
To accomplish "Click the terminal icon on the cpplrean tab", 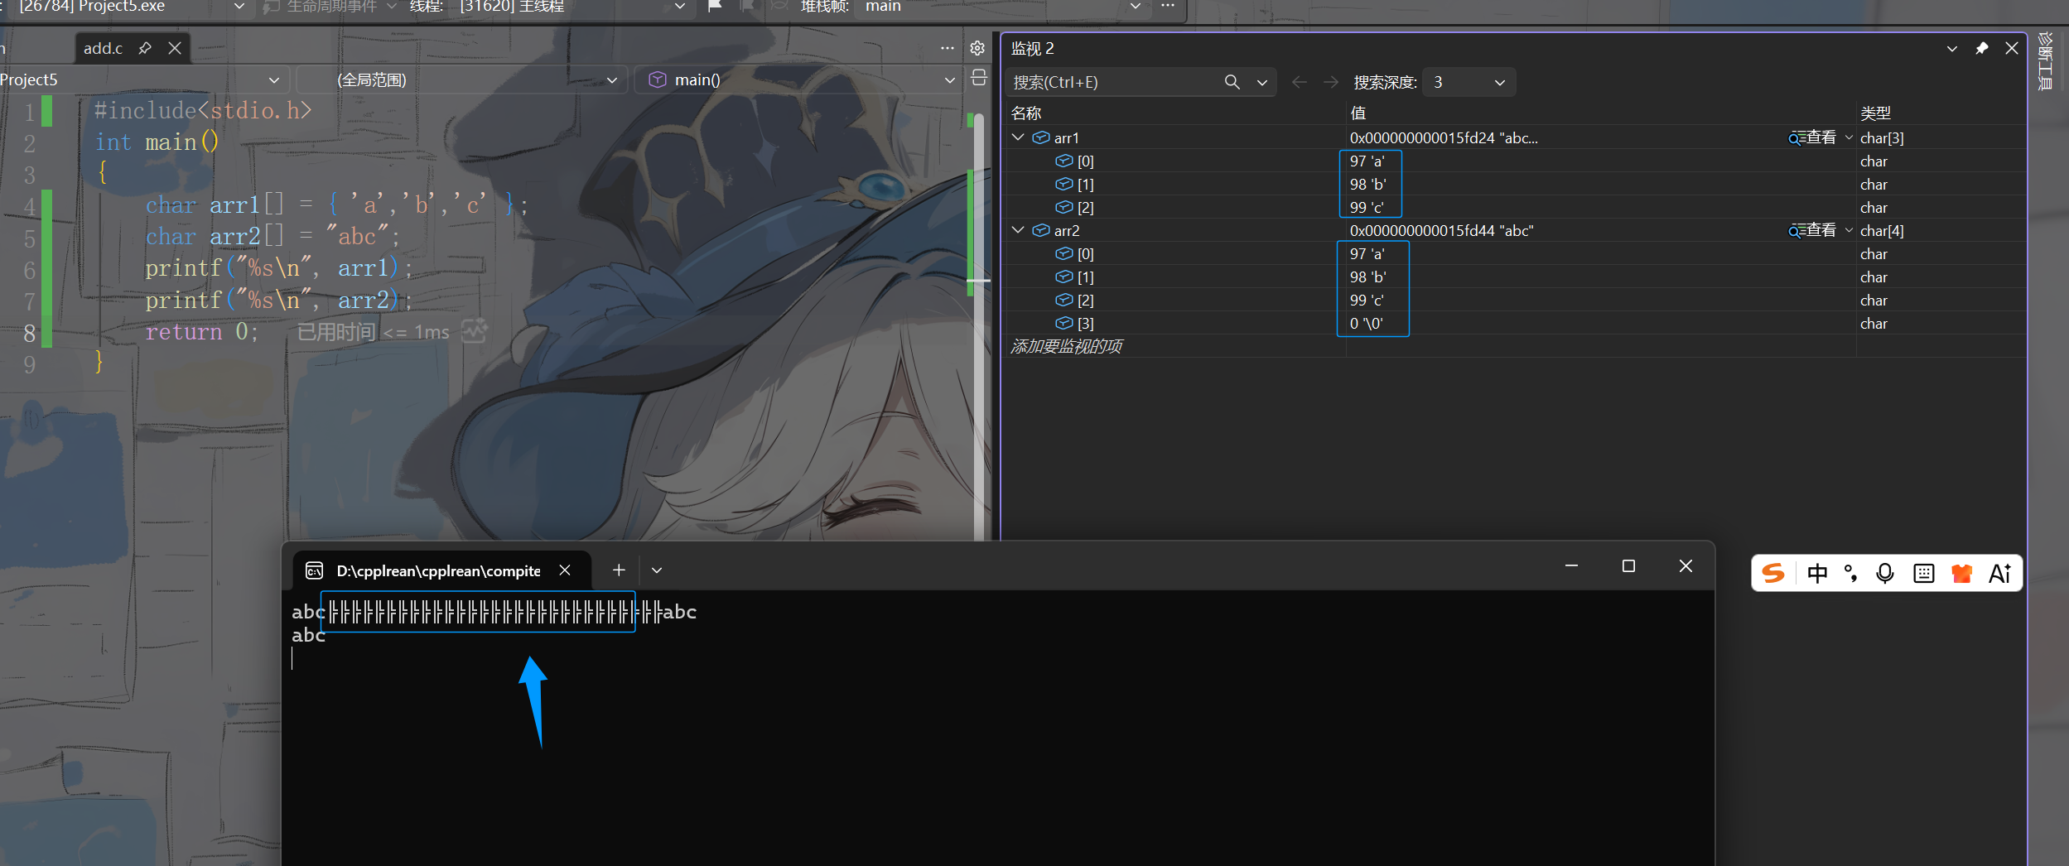I will pyautogui.click(x=315, y=570).
